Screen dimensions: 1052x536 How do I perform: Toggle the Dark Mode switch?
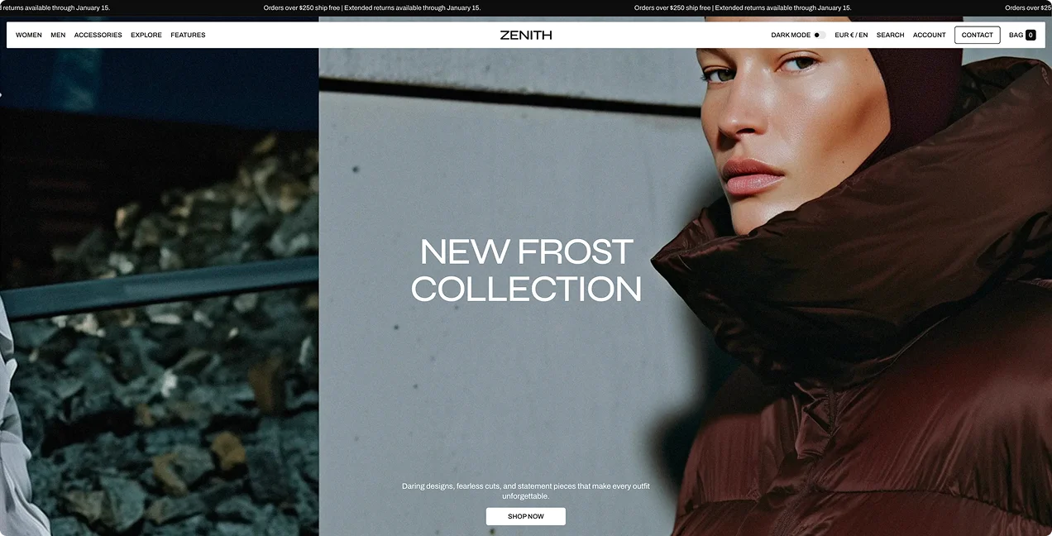click(820, 35)
